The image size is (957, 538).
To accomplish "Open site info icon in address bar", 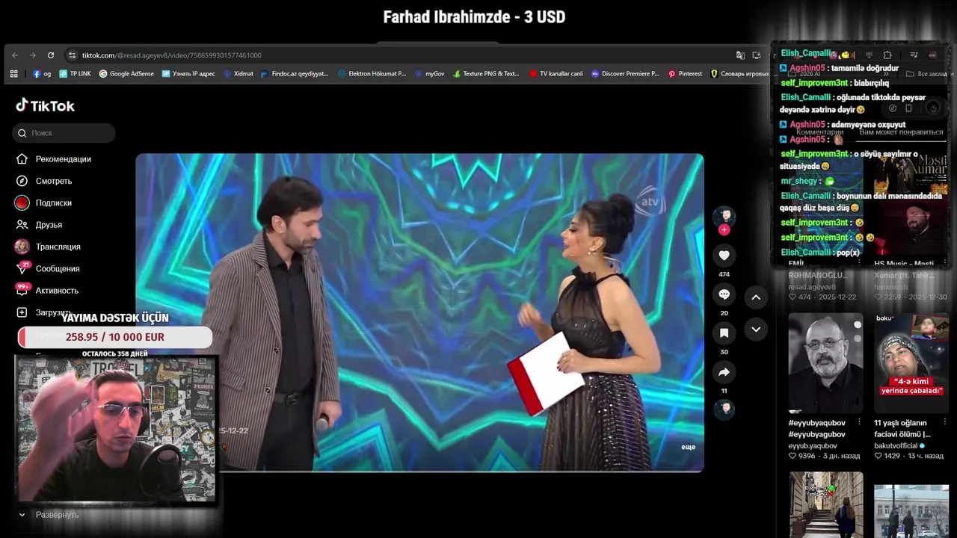I will [72, 55].
